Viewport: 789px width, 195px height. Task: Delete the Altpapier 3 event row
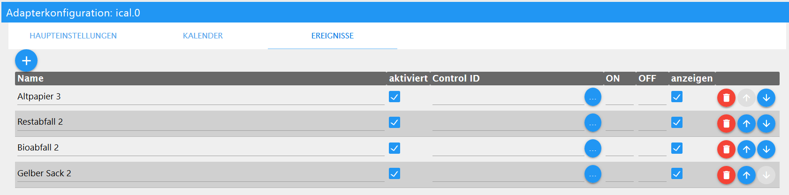726,98
